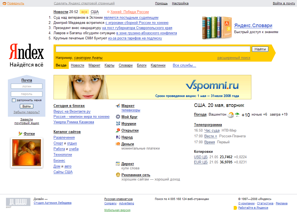The height and width of the screenshot is (219, 297).
Task: Open Войти в почту link
Action: click(x=284, y=3)
